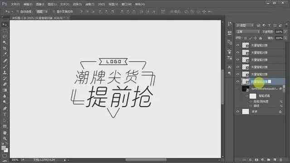This screenshot has width=290, height=163.
Task: Open the 编辑 (Edit) menu
Action: [x=28, y=4]
